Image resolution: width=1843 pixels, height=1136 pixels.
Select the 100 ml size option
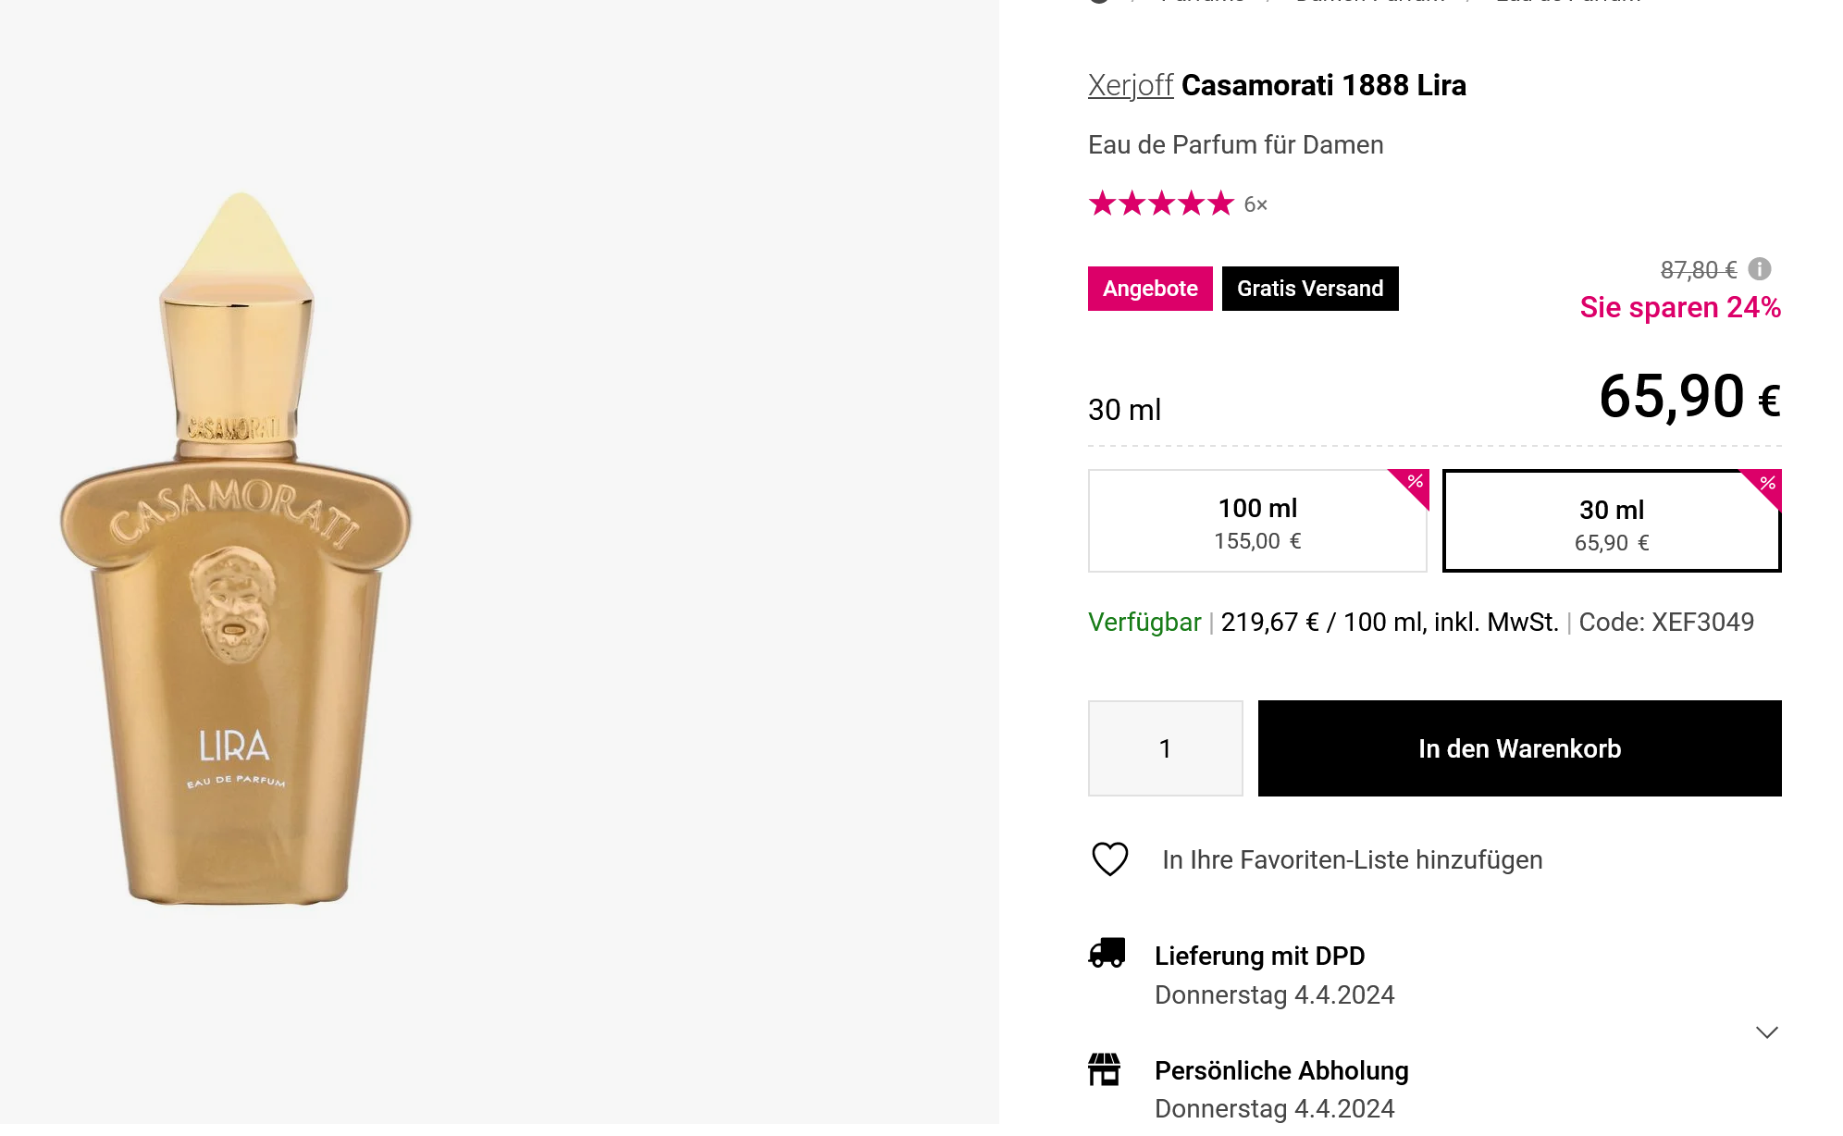click(1256, 522)
